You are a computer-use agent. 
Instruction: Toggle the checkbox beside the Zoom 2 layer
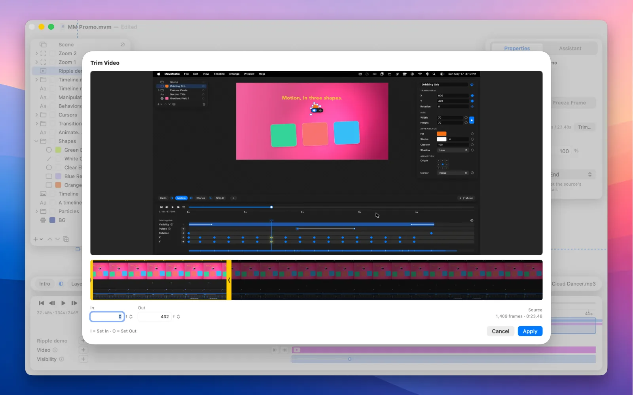click(52, 53)
